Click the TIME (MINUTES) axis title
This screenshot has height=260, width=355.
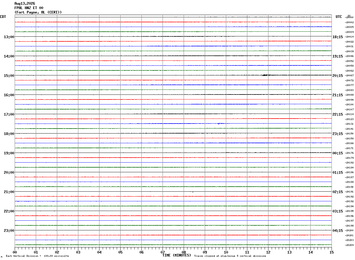pos(177,255)
